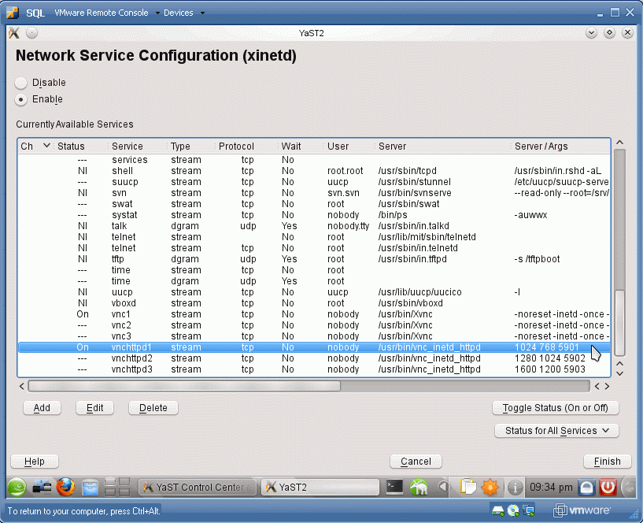Screen dimensions: 643x523
Task: Click the vertical scrollbar down arrow at bottom
Action: pos(619,373)
